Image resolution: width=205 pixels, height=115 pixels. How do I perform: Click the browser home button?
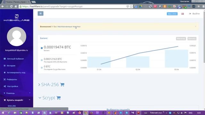pos(16,6)
